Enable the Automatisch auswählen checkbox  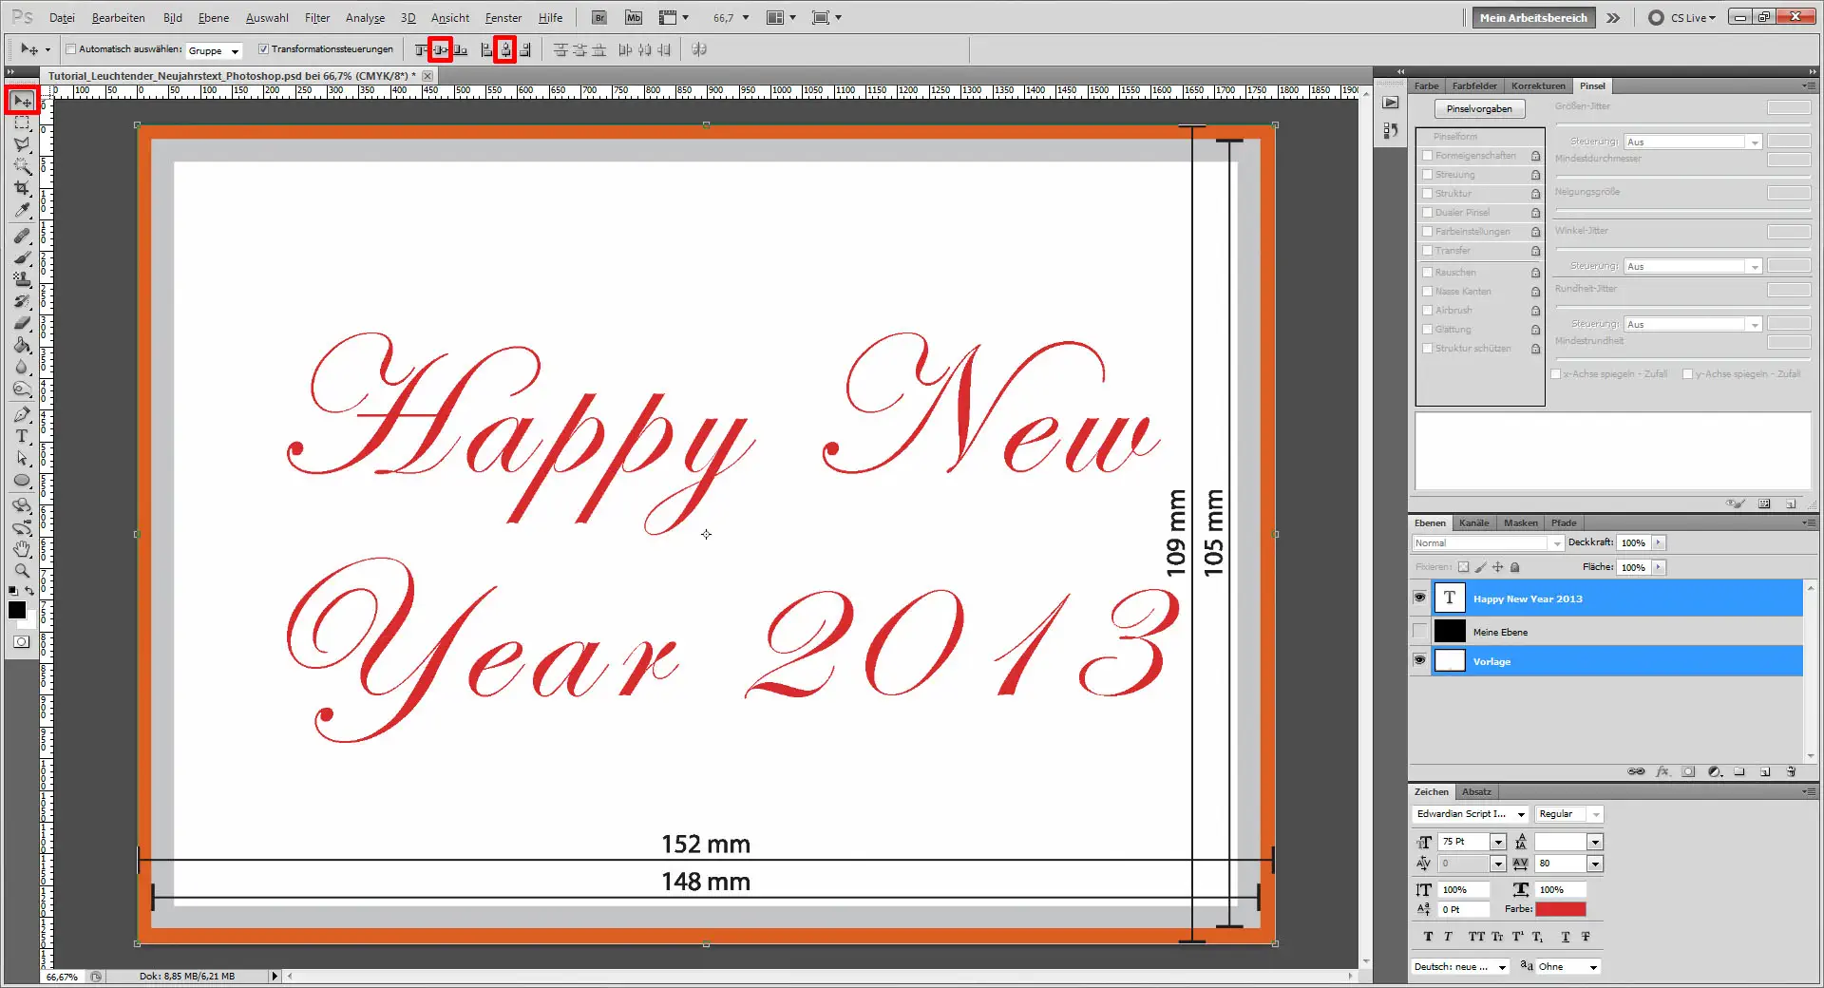pos(71,49)
